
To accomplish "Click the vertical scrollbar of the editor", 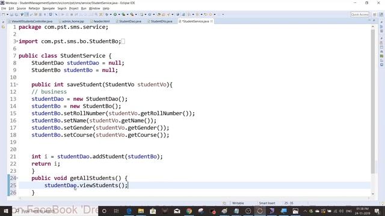I will tap(373, 101).
